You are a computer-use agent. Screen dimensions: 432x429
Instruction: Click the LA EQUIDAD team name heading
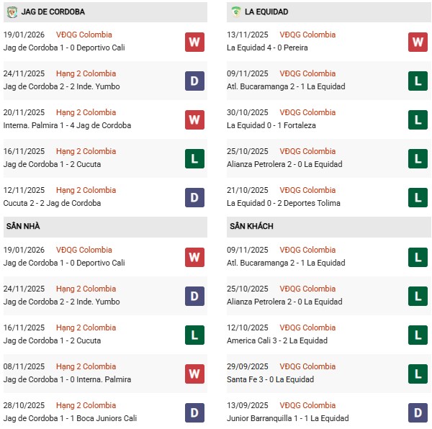coord(266,12)
